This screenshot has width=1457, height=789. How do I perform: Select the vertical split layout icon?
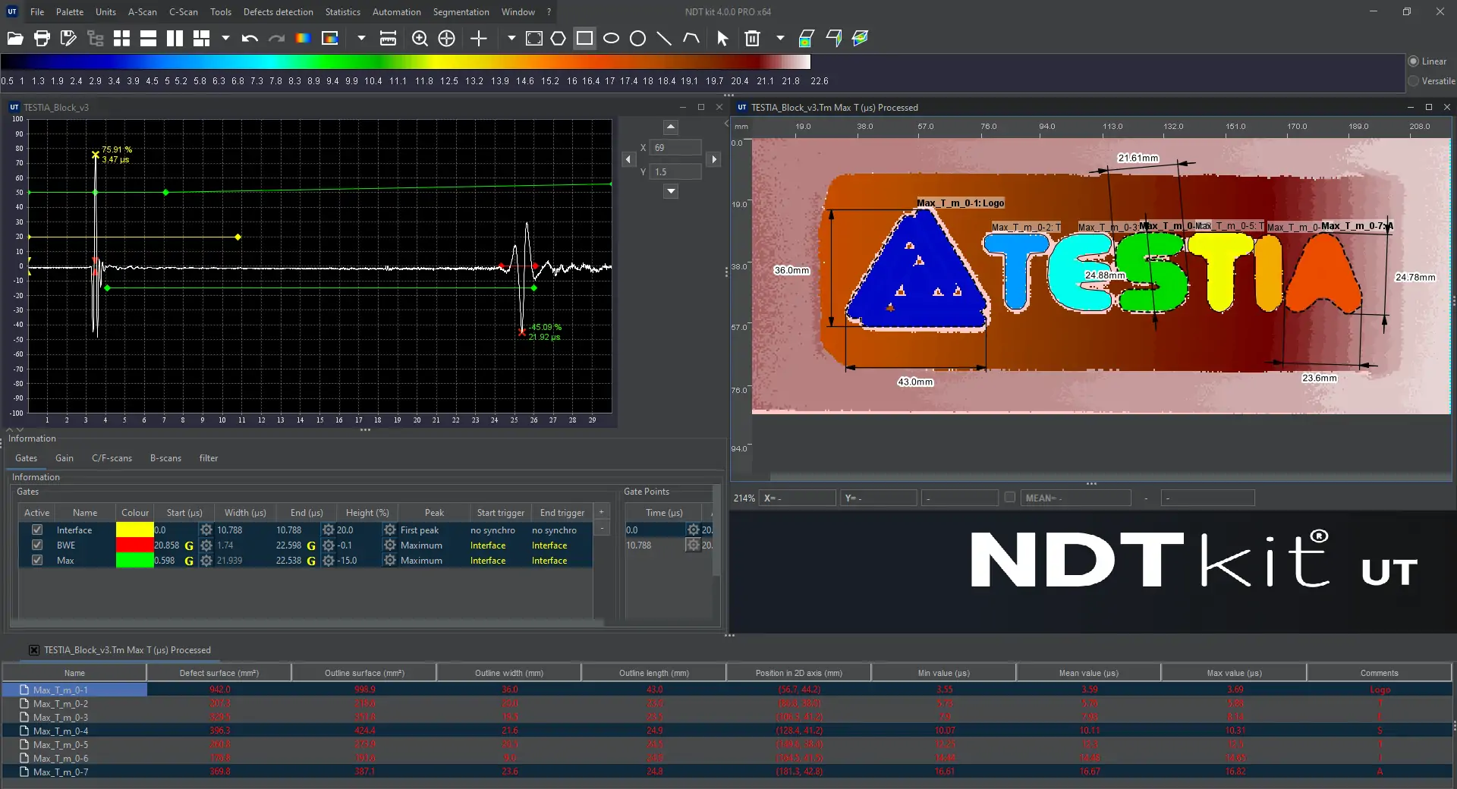pyautogui.click(x=175, y=39)
